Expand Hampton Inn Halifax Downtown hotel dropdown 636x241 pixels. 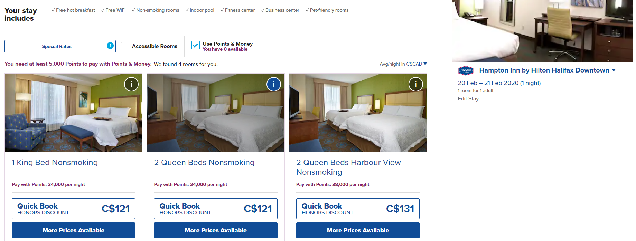pyautogui.click(x=614, y=70)
